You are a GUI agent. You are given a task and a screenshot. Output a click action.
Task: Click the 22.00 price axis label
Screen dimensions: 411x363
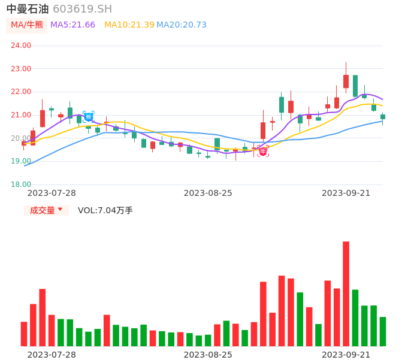point(21,92)
